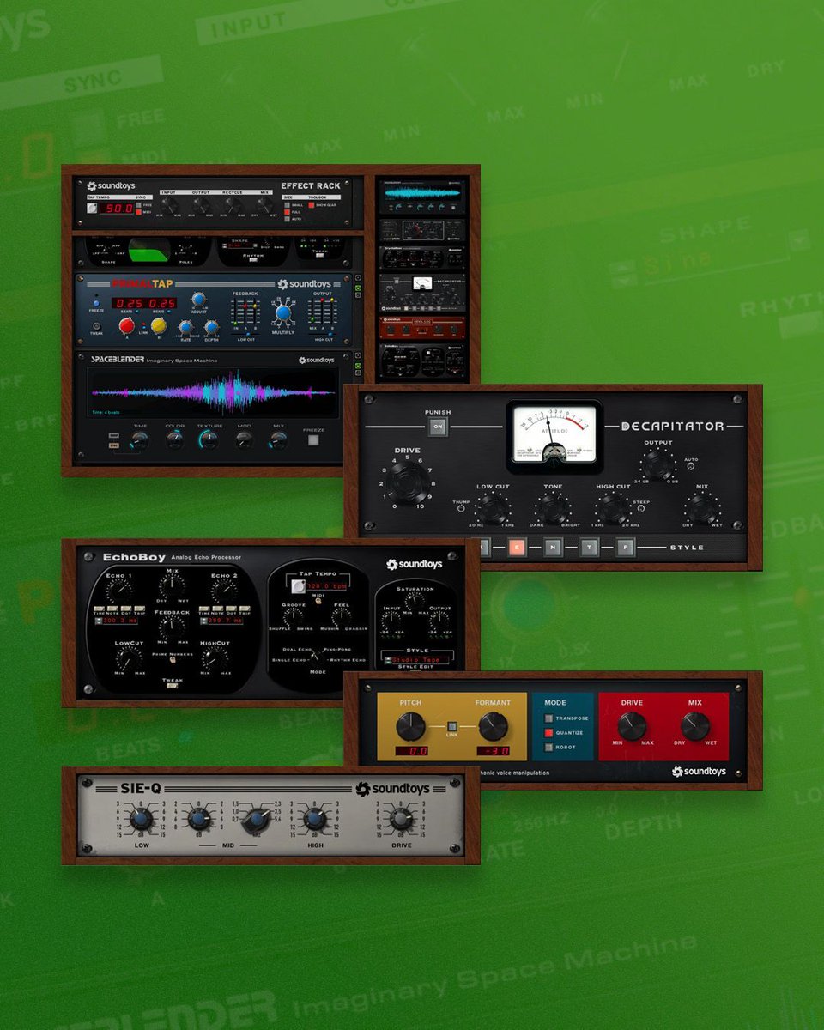Click the Decapitator High Cut knob

613,510
